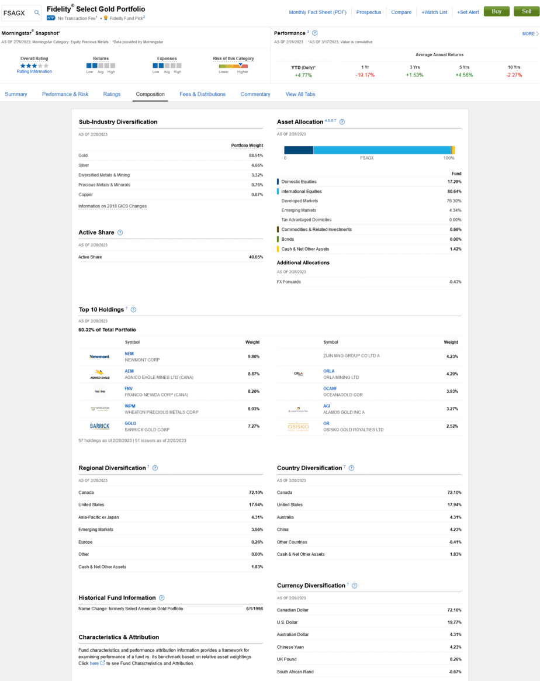
Task: Click the Osisko logo
Action: [x=298, y=427]
